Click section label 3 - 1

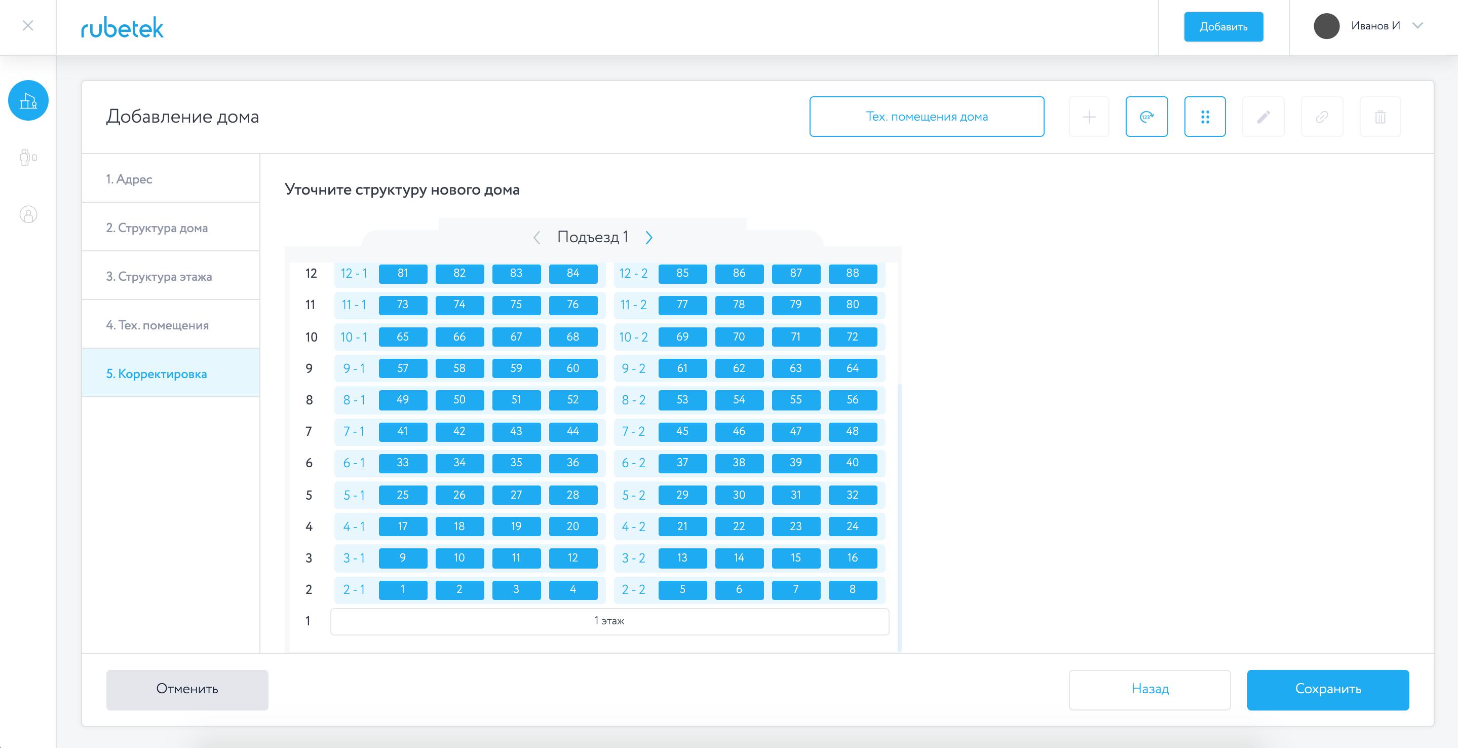coord(354,558)
